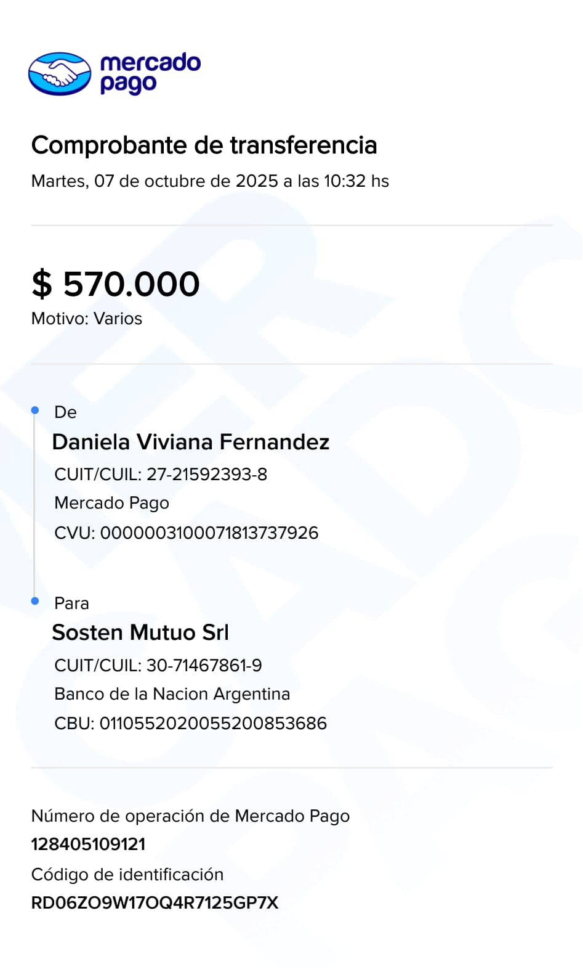
Task: Click the blue dot beside "De"
Action: coord(35,411)
